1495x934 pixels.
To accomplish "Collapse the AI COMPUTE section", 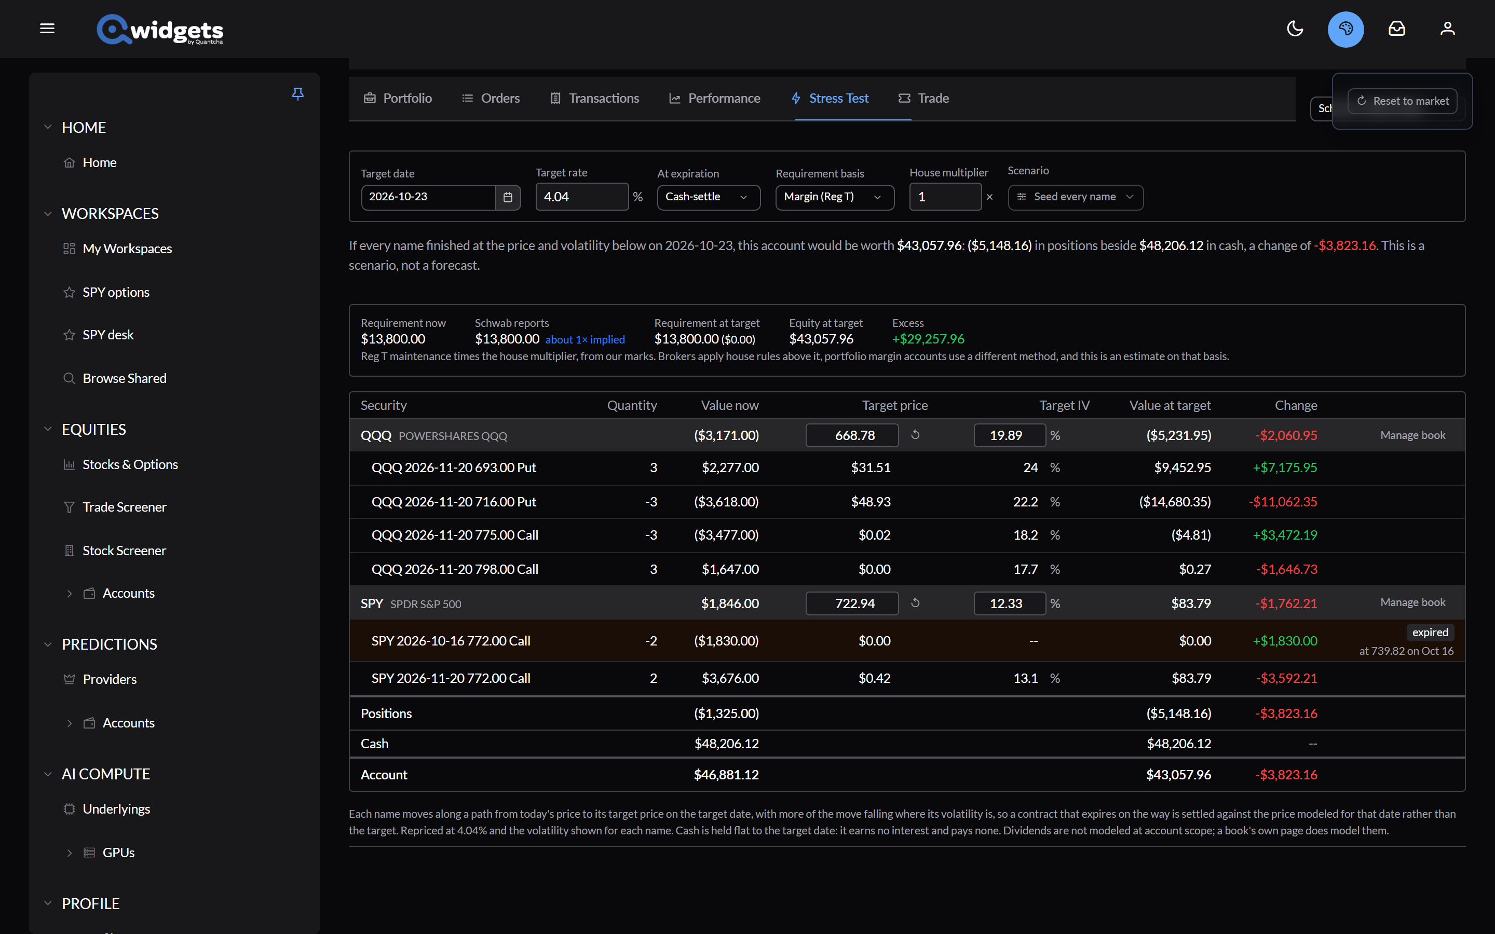I will coord(48,774).
